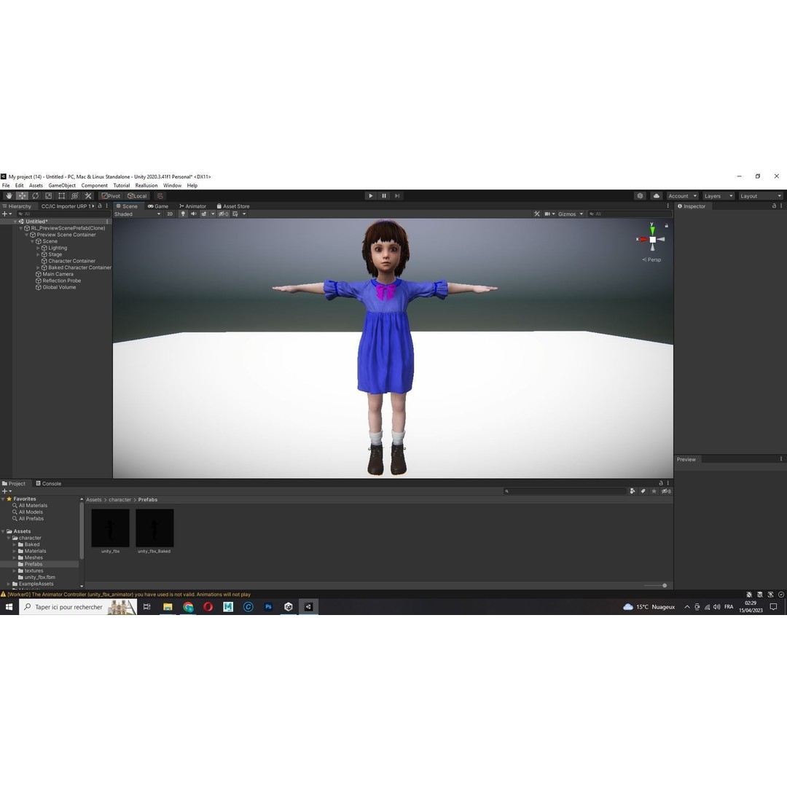This screenshot has height=787, width=787.
Task: Switch to the Animator tab
Action: tap(192, 205)
